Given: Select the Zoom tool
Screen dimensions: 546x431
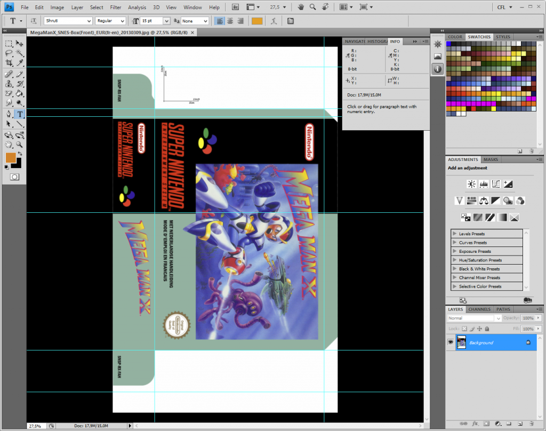Looking at the screenshot, I should pos(20,144).
